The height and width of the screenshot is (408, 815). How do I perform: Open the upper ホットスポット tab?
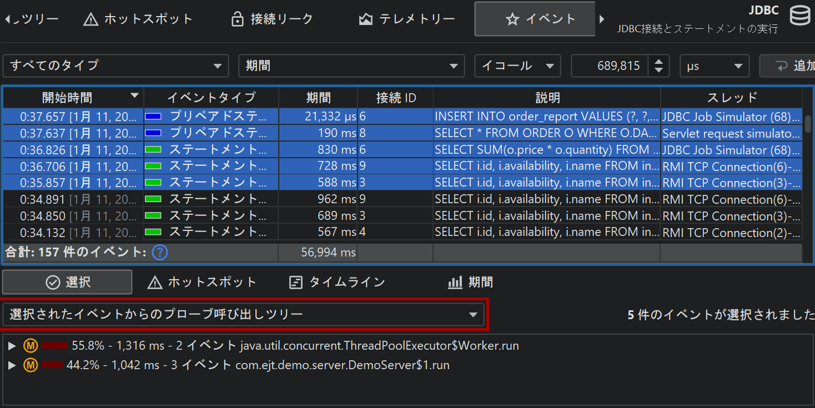point(138,19)
